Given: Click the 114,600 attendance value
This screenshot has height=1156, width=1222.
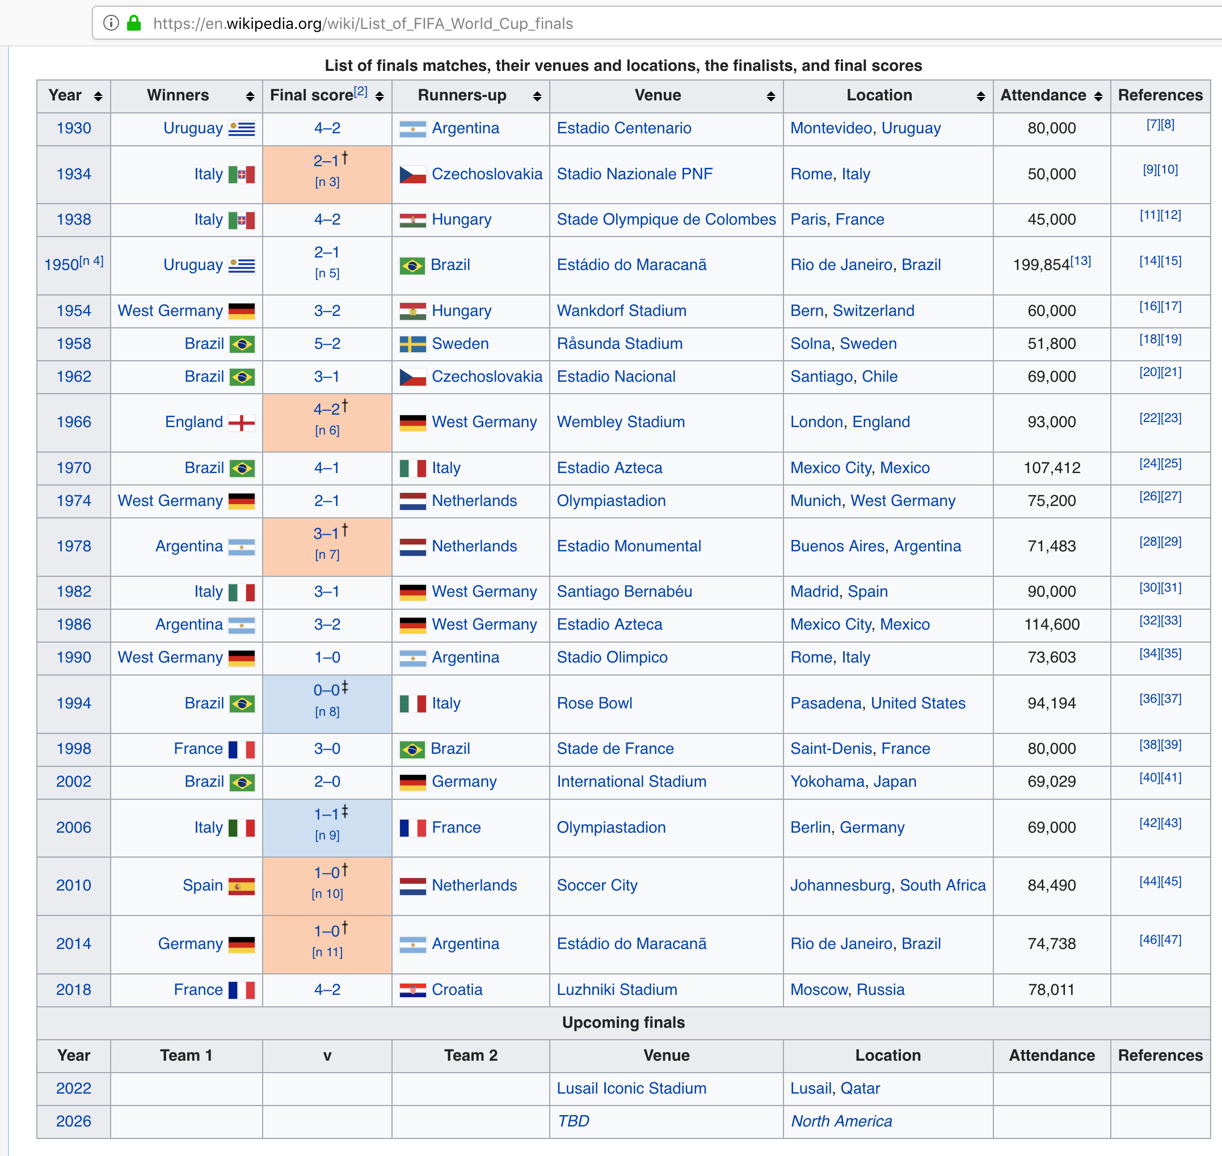Looking at the screenshot, I should click(x=1051, y=624).
